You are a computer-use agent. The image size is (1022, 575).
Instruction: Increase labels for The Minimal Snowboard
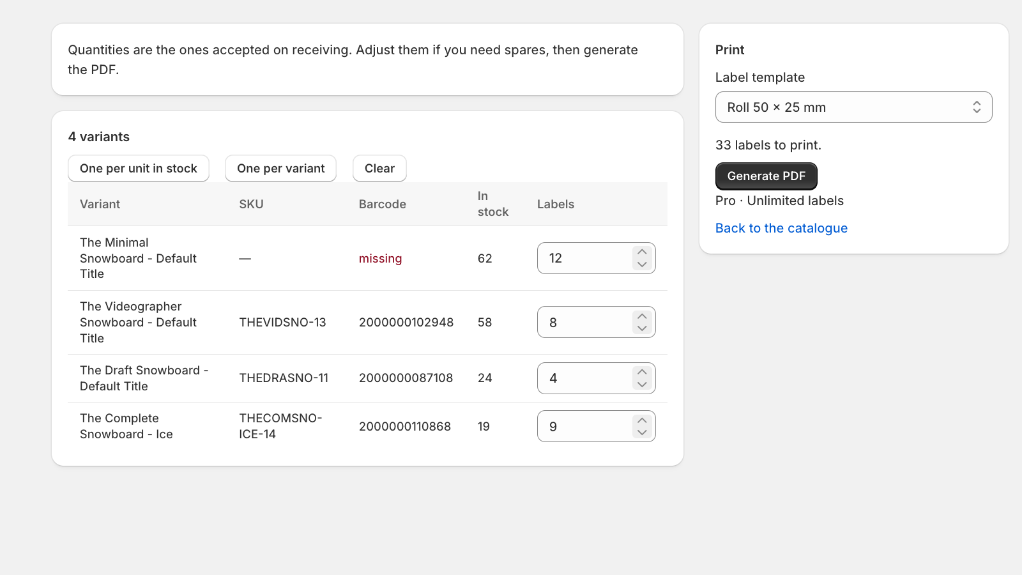pyautogui.click(x=642, y=252)
